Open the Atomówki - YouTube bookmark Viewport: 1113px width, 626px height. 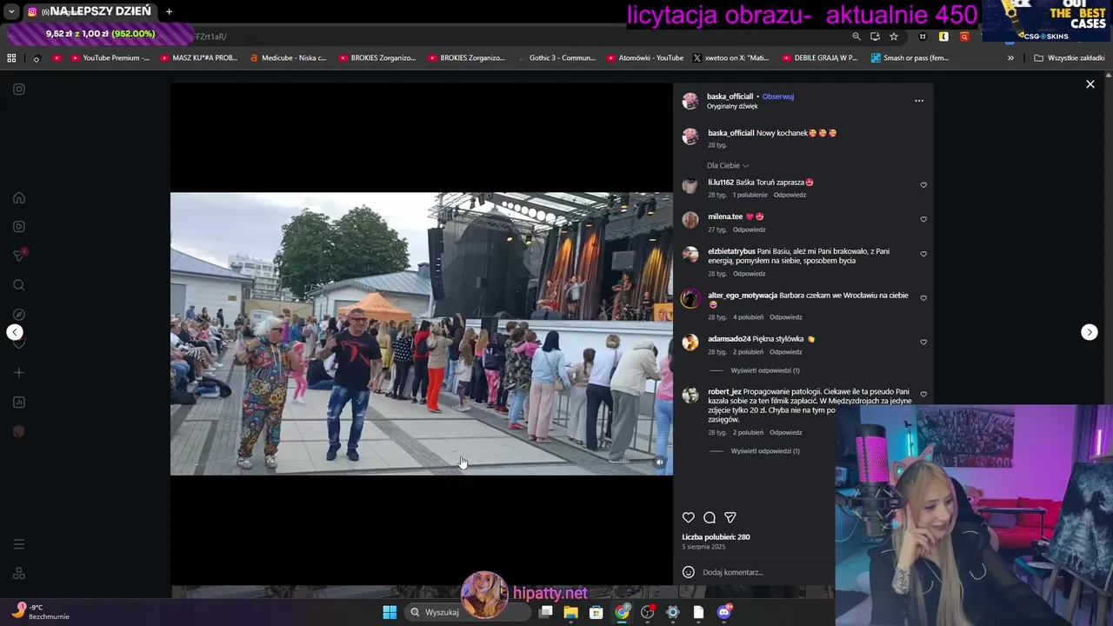click(x=644, y=58)
